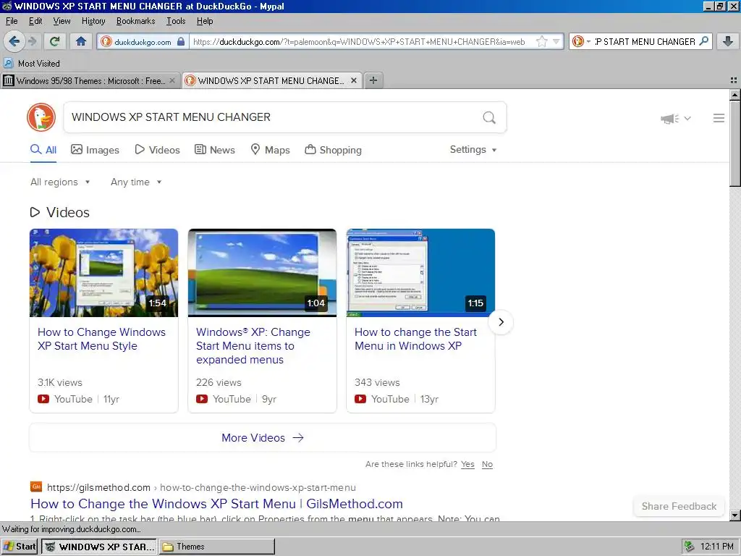Open the GilsMethod.com result title
Image resolution: width=741 pixels, height=556 pixels.
click(x=216, y=504)
